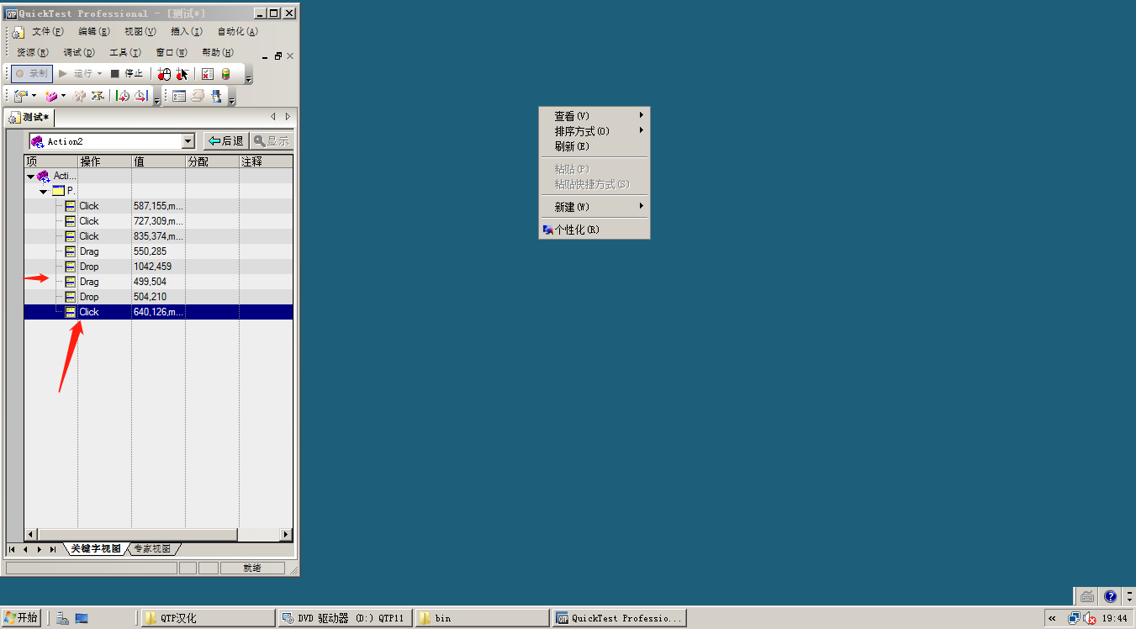Click the server manager quick launch icon
The height and width of the screenshot is (629, 1136).
click(62, 619)
